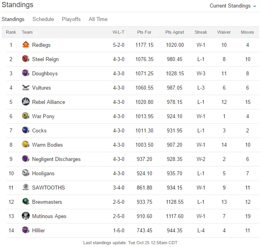The height and width of the screenshot is (247, 260).
Task: Click the Brewmasters green helmet icon
Action: [26, 201]
